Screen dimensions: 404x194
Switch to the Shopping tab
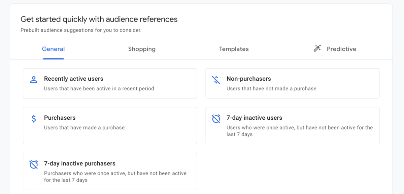pos(142,49)
